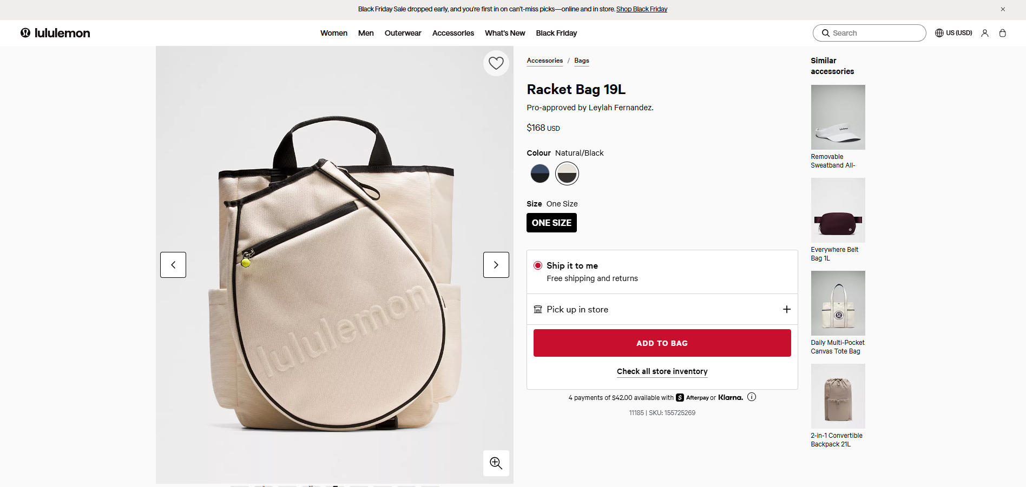The height and width of the screenshot is (487, 1026).
Task: Show next product image
Action: click(496, 265)
